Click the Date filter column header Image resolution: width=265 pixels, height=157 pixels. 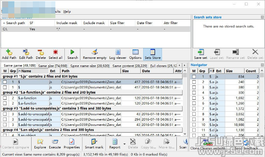148,23
